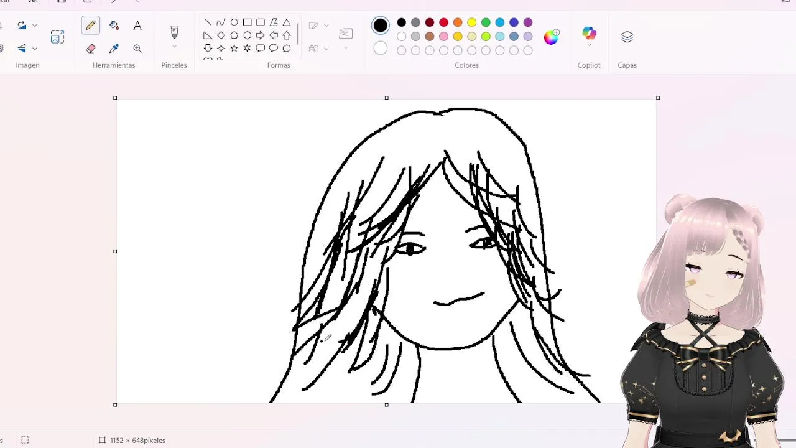Choose the Polygon shape
Image resolution: width=796 pixels, height=448 pixels.
(274, 22)
